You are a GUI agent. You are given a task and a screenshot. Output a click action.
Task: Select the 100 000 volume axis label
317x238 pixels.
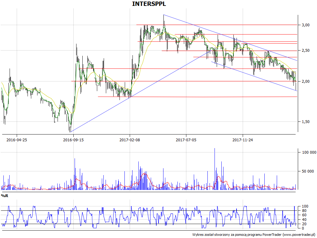(309, 152)
